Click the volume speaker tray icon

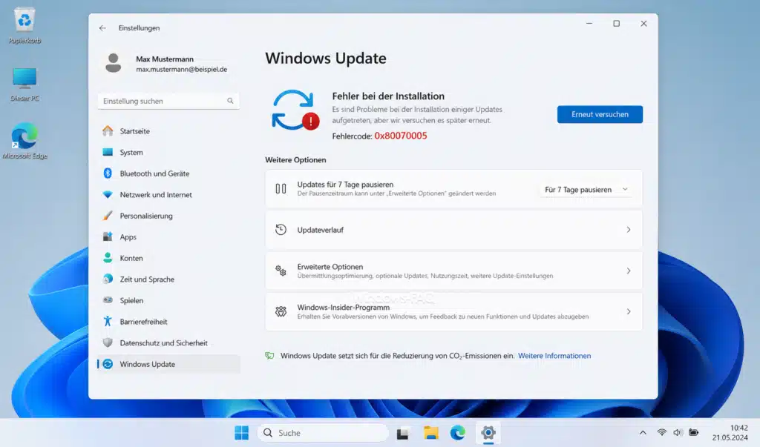point(678,432)
